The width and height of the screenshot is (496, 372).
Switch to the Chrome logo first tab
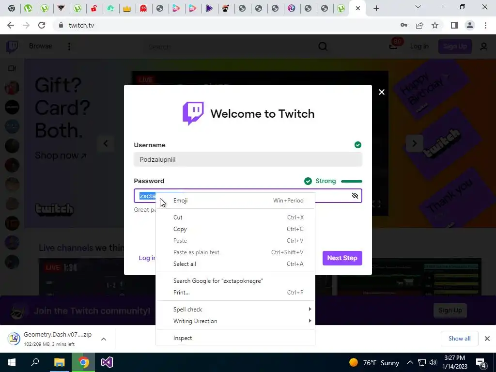12,8
